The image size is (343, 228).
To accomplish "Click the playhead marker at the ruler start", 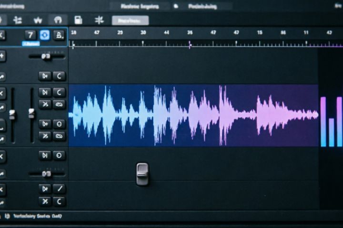I will point(73,45).
